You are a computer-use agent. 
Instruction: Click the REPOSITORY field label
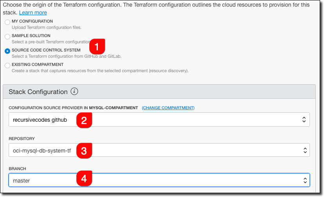(22, 138)
